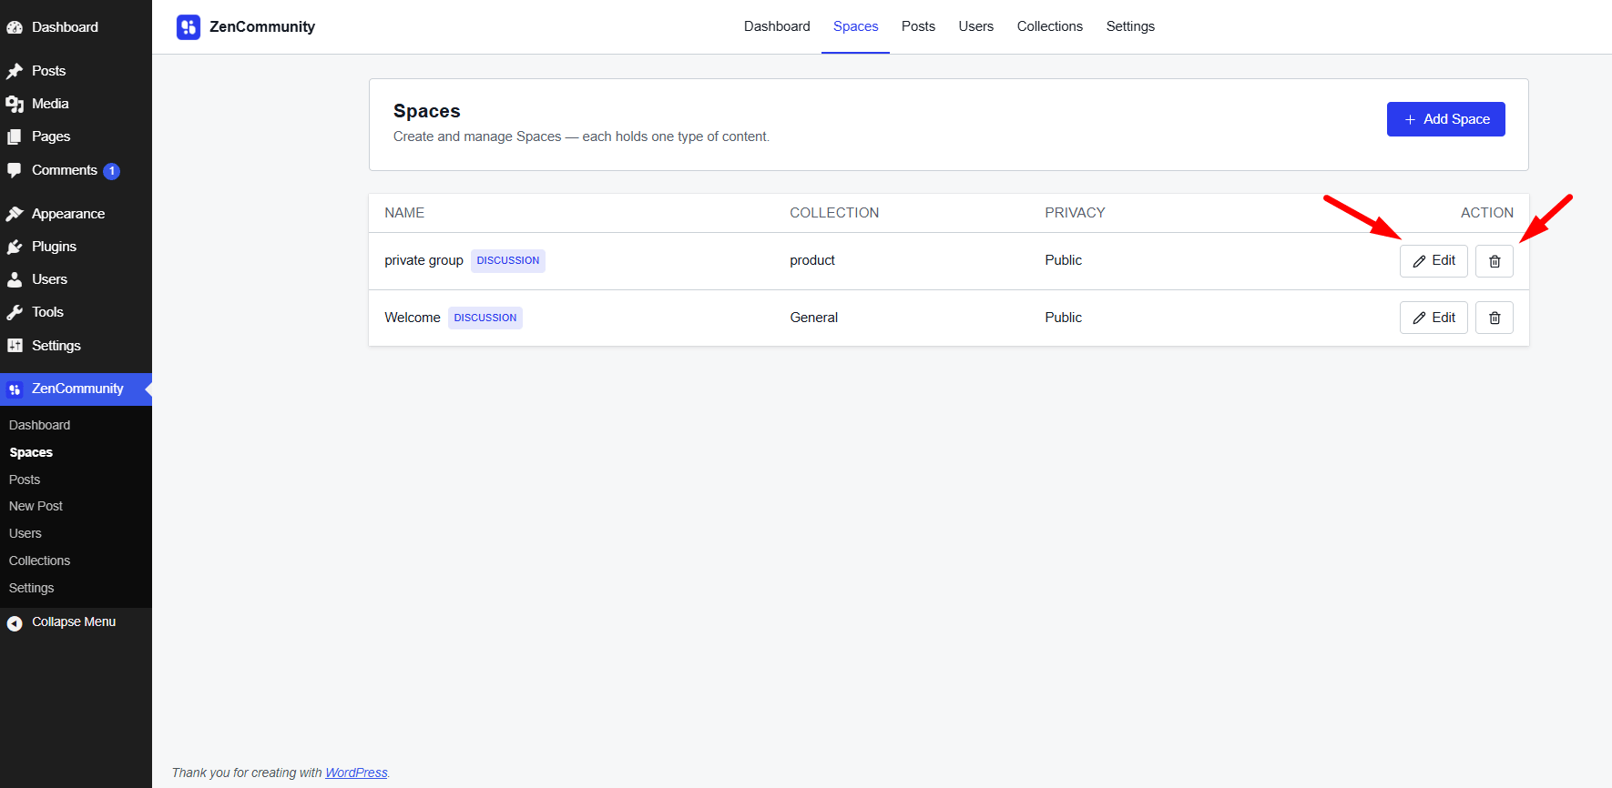Image resolution: width=1612 pixels, height=788 pixels.
Task: Click the DISCUSSION badge next to Welcome
Action: [x=485, y=318]
